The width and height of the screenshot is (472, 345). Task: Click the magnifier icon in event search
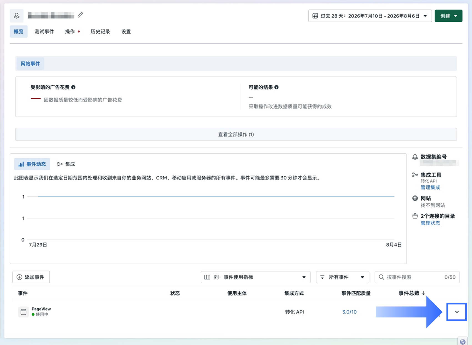381,277
